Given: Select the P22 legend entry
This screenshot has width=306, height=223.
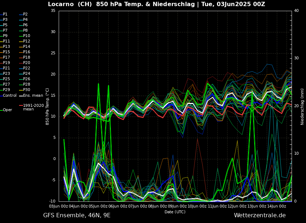Looking at the screenshot, I should click(24, 68).
